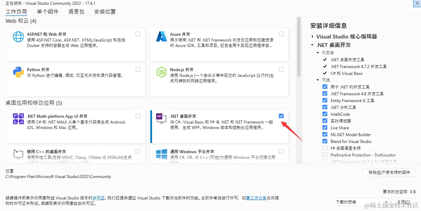This screenshot has width=421, height=211.
Task: Click the 安装详细信息 panel title
Action: click(x=329, y=26)
